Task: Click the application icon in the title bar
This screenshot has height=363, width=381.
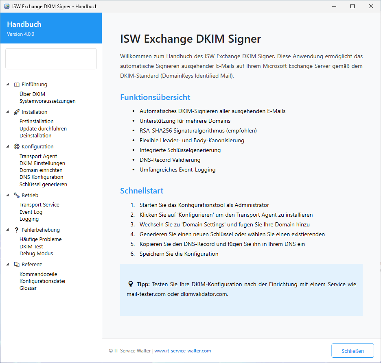Action: pyautogui.click(x=6, y=6)
